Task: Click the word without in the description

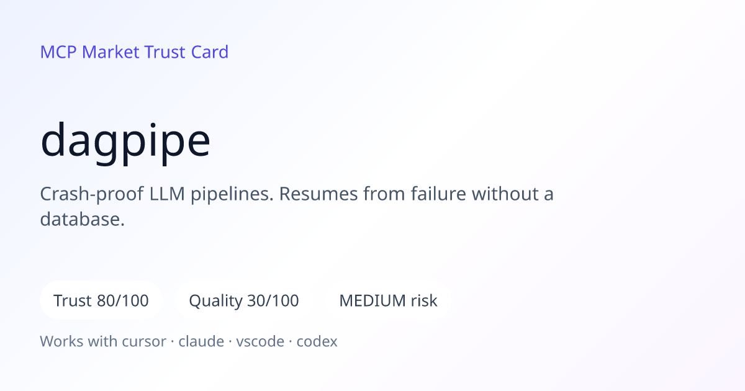Action: click(x=504, y=194)
